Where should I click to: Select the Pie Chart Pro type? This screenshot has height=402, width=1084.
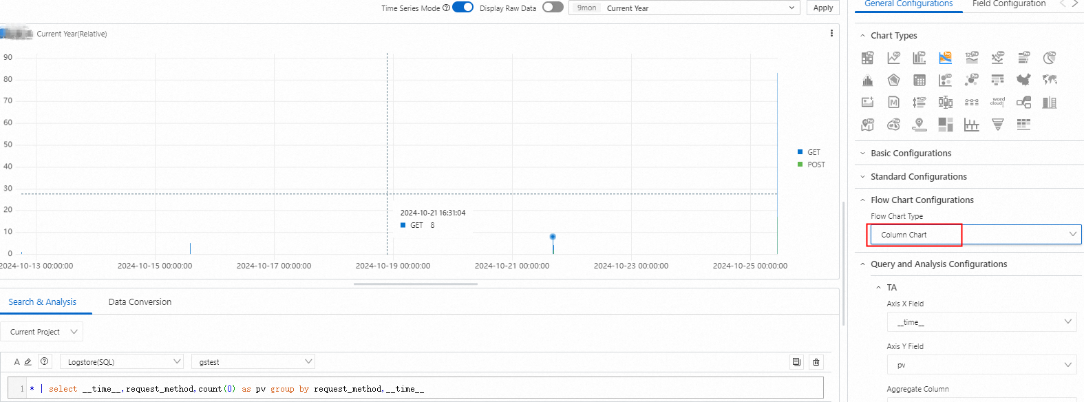pos(1050,58)
